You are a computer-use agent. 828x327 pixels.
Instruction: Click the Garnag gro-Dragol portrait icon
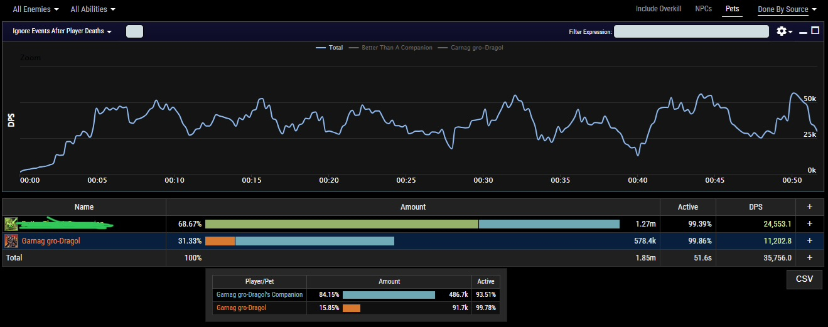11,241
